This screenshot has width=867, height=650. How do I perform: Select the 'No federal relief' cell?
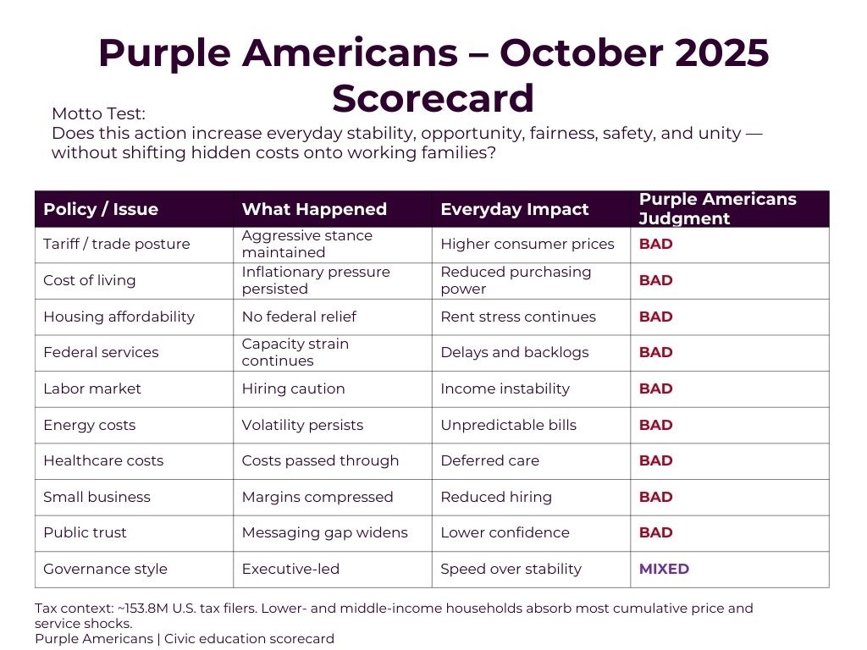point(299,317)
